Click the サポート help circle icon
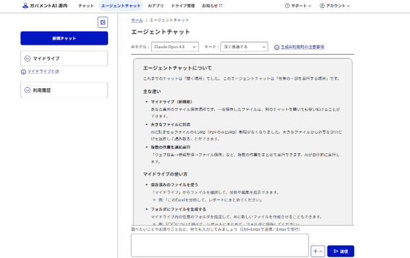 coord(287,5)
